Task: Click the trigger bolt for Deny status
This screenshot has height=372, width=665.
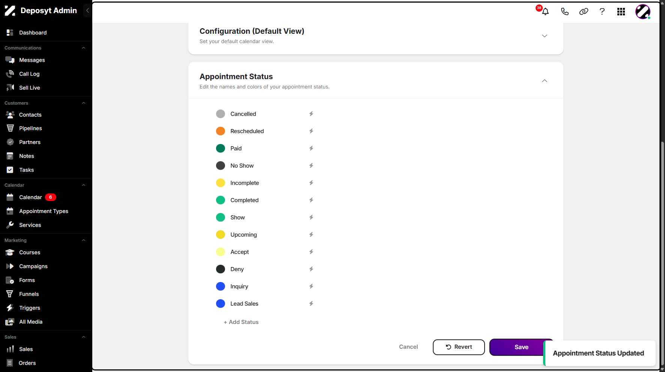Action: (x=311, y=269)
